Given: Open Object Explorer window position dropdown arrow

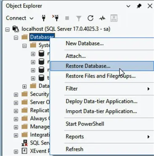Looking at the screenshot, I should [128, 6].
